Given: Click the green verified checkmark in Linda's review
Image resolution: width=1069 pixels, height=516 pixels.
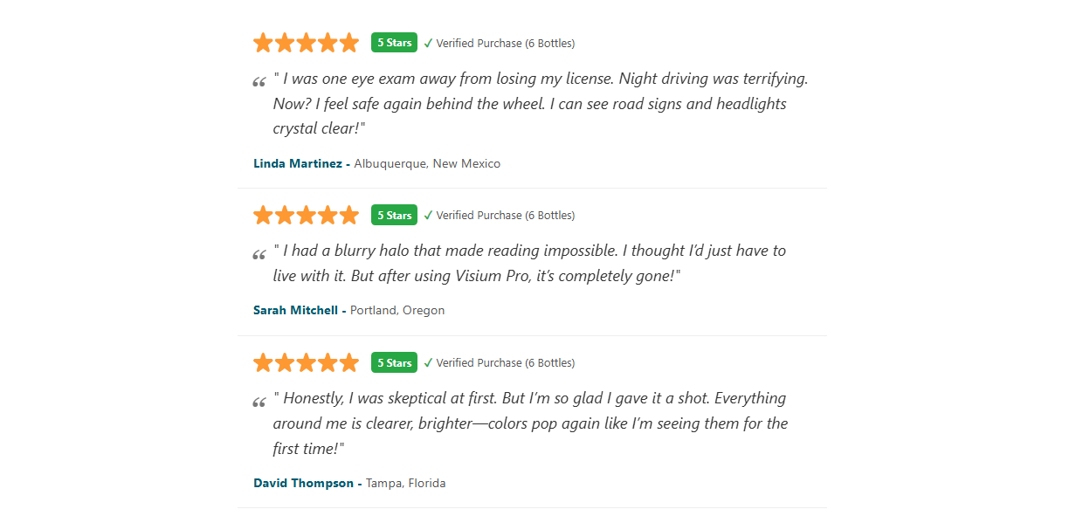Looking at the screenshot, I should tap(428, 43).
